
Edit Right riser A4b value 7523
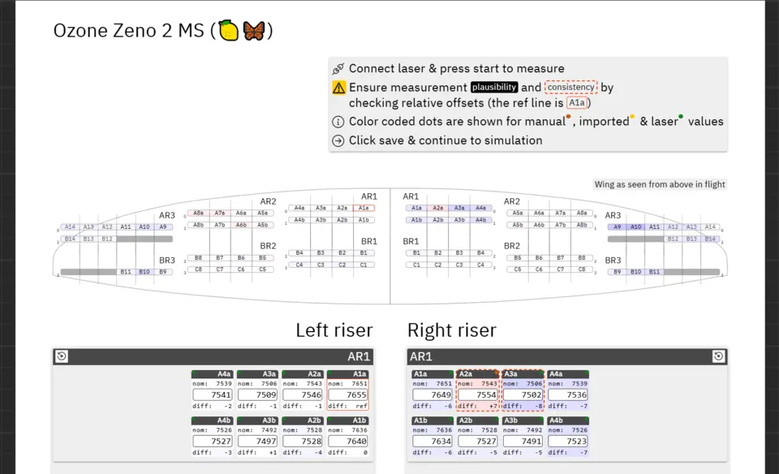pyautogui.click(x=568, y=442)
